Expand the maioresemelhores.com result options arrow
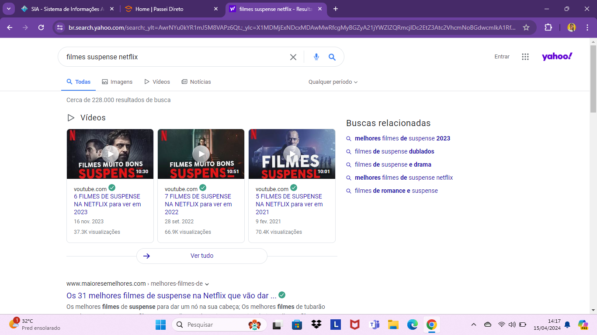The height and width of the screenshot is (335, 597). 207,284
